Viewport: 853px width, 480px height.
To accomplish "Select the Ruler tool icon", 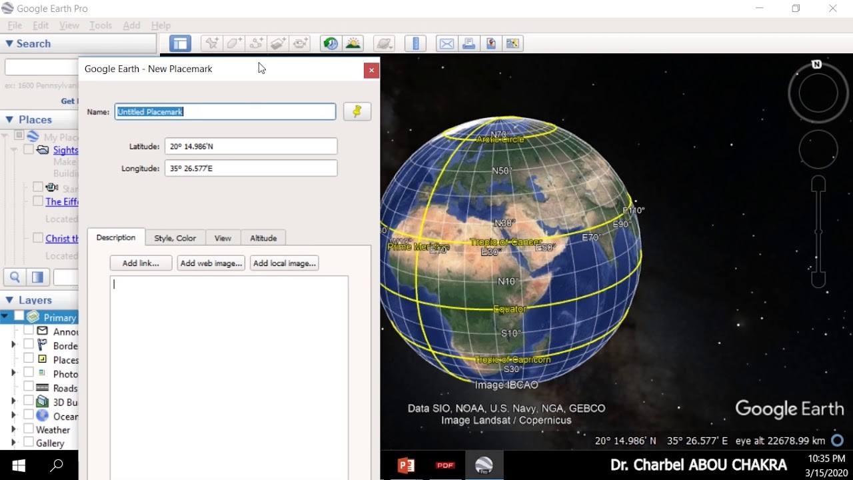I will tap(415, 44).
